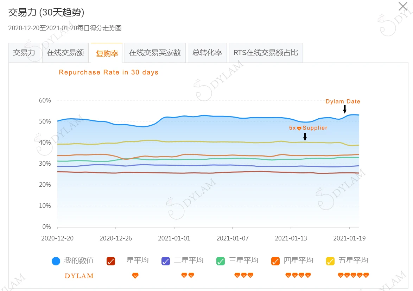The height and width of the screenshot is (291, 413).
Task: Click the black arrow under Dylam Date
Action: (x=345, y=110)
